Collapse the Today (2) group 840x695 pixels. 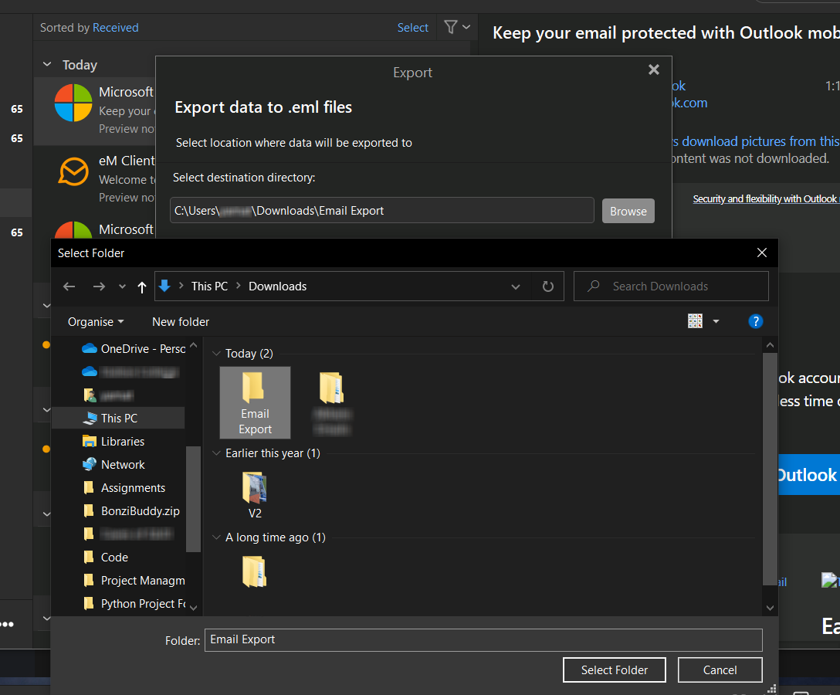pyautogui.click(x=216, y=354)
